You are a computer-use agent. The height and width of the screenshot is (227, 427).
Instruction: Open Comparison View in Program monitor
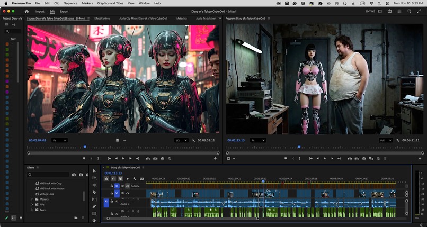[x=371, y=158]
